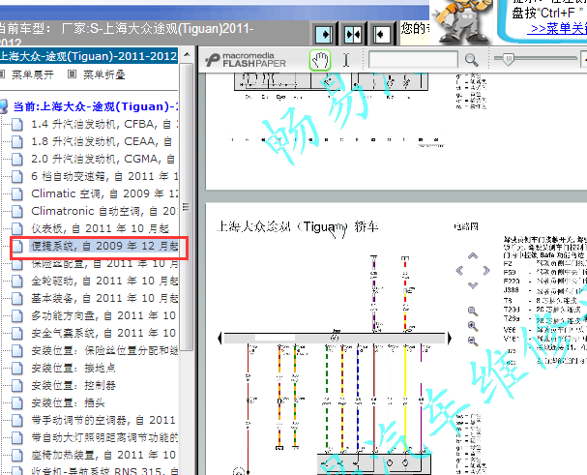Click the bottom zoom-out magnifier in diagram
This screenshot has height=475, width=587.
pyautogui.click(x=473, y=341)
